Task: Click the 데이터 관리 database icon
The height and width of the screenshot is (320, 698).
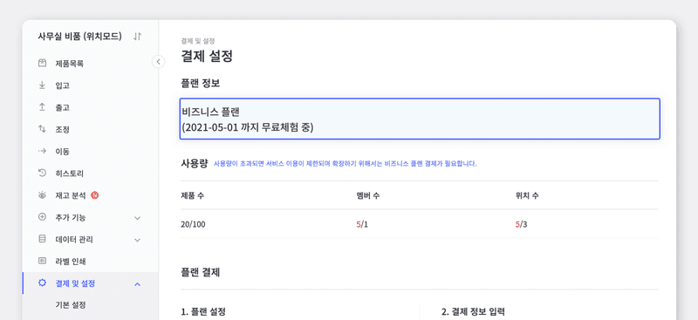Action: (42, 239)
